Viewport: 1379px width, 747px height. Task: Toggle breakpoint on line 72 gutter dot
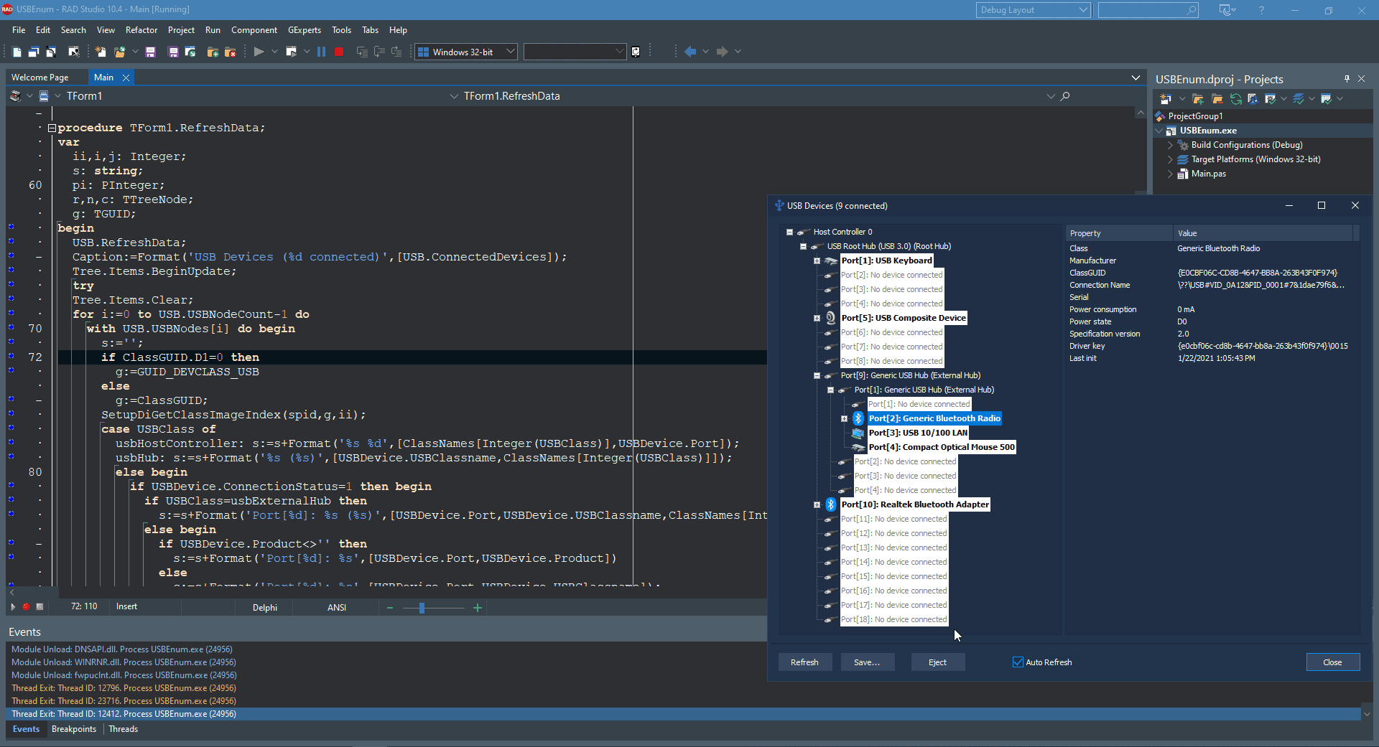(11, 357)
